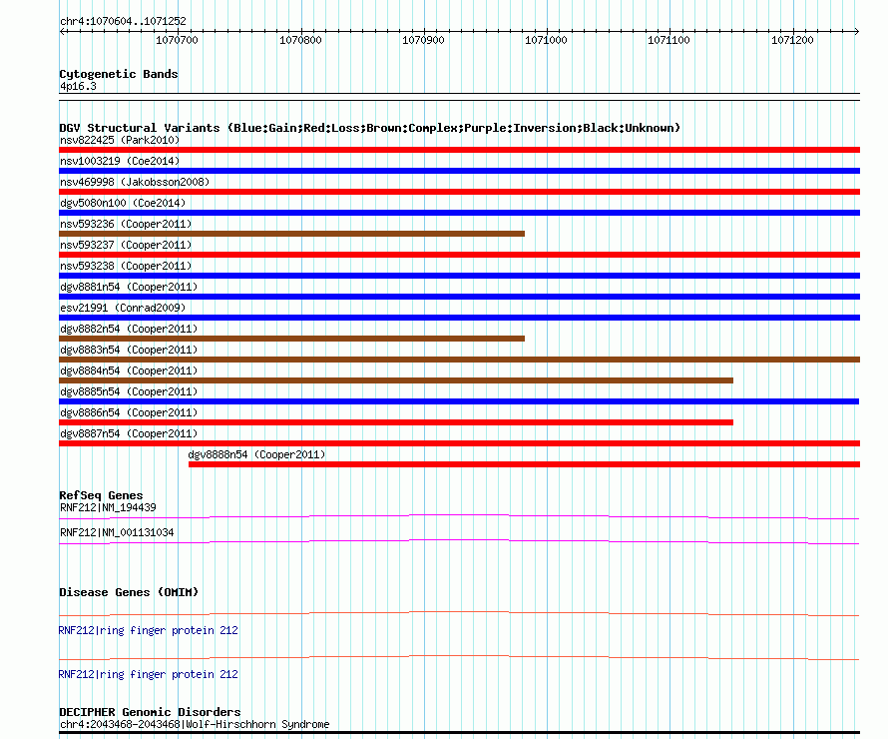888x739 pixels.
Task: Select nsv593238 (Cooper2011) label
Action: coord(126,266)
